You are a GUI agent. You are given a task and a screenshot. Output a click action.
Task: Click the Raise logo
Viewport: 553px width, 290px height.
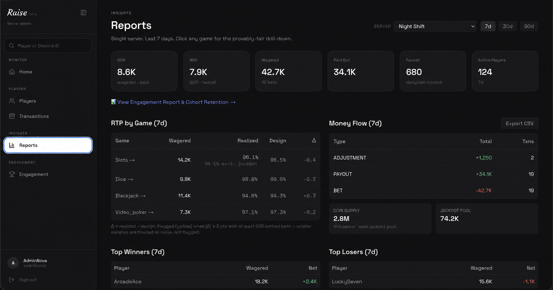click(17, 13)
